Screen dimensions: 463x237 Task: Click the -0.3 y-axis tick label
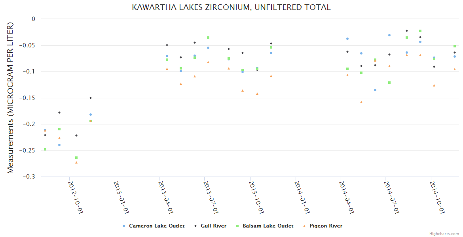(x=29, y=177)
